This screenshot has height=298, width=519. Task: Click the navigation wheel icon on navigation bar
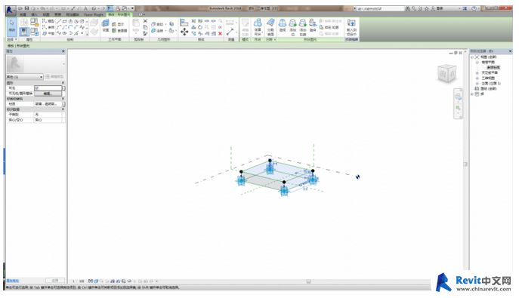click(x=458, y=97)
